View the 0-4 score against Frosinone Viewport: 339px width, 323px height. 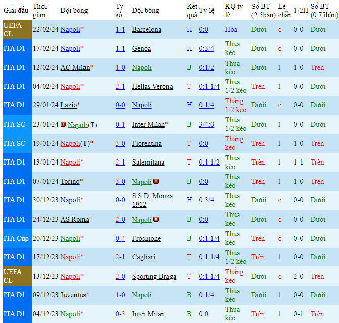click(x=120, y=239)
